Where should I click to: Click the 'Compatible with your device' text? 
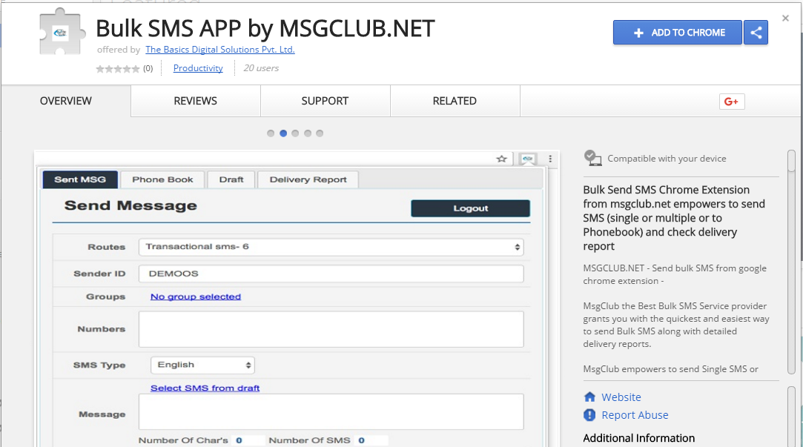coord(667,159)
